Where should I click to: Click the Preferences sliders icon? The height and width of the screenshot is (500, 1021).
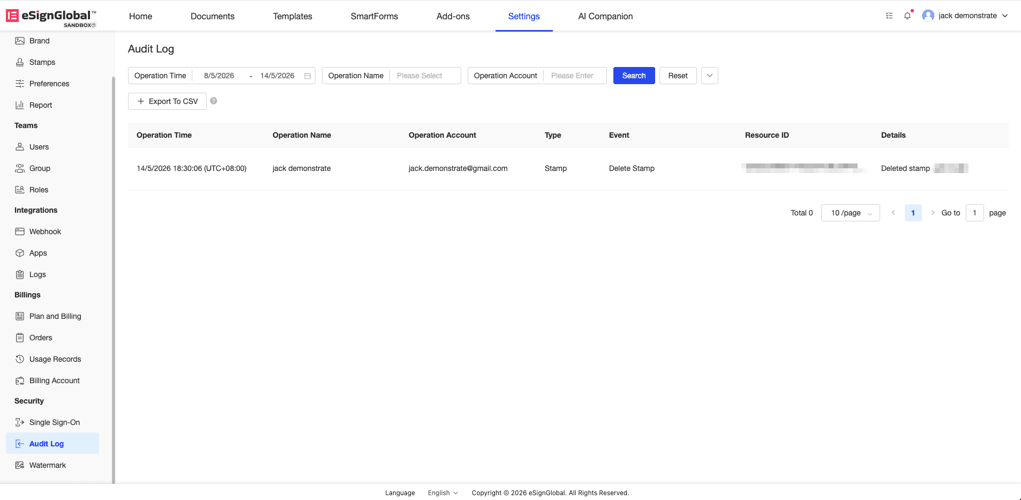tap(20, 84)
